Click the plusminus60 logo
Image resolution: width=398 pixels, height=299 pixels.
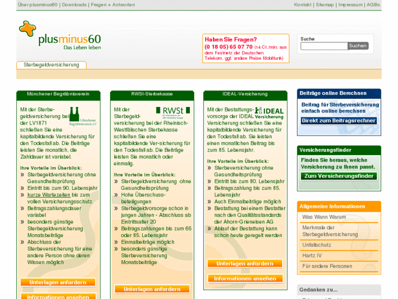point(60,35)
